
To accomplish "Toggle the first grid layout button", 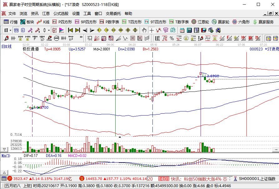I will [x=268, y=38].
